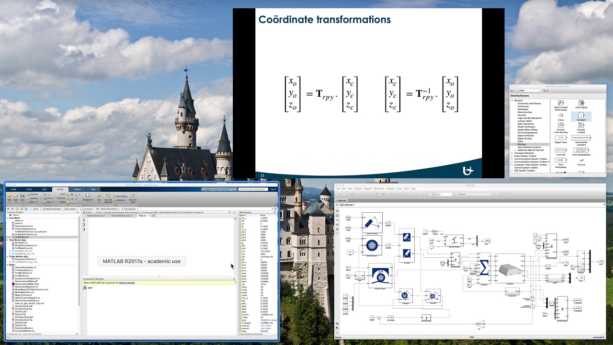
Task: Open the Breakpoints tool in MATLAB
Action: coord(88,198)
